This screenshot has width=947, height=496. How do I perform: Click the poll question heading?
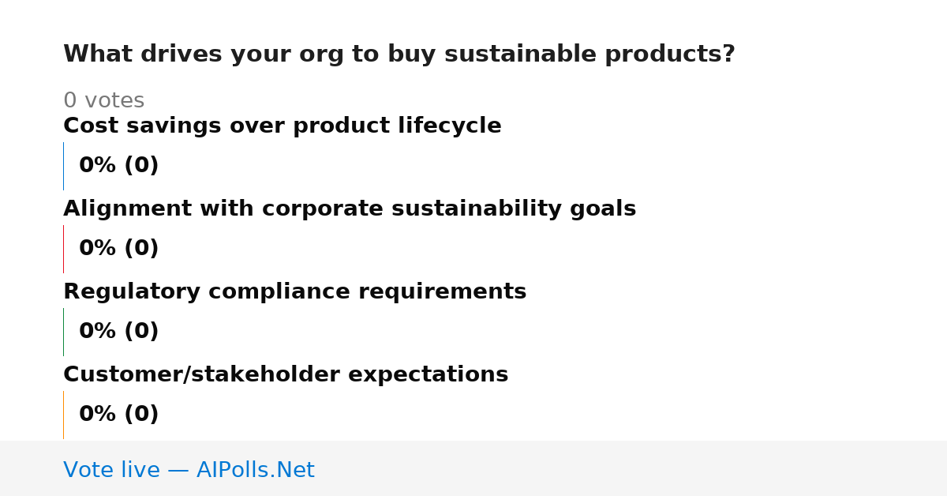pyautogui.click(x=399, y=54)
